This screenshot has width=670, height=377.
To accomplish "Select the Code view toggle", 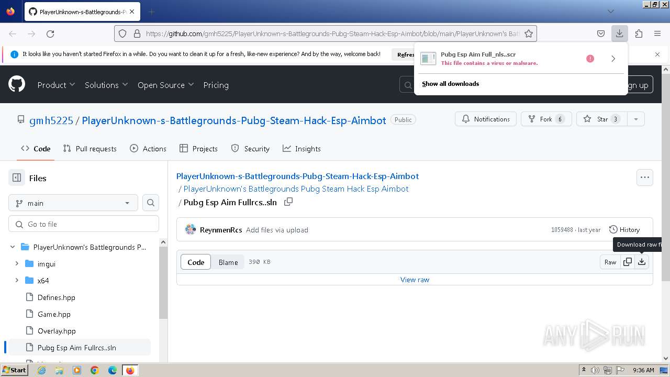I will tap(196, 262).
